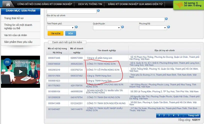Viewport: 204px width, 124px height.
Task: Click the Tìm kiếm search button
Action: (55, 33)
